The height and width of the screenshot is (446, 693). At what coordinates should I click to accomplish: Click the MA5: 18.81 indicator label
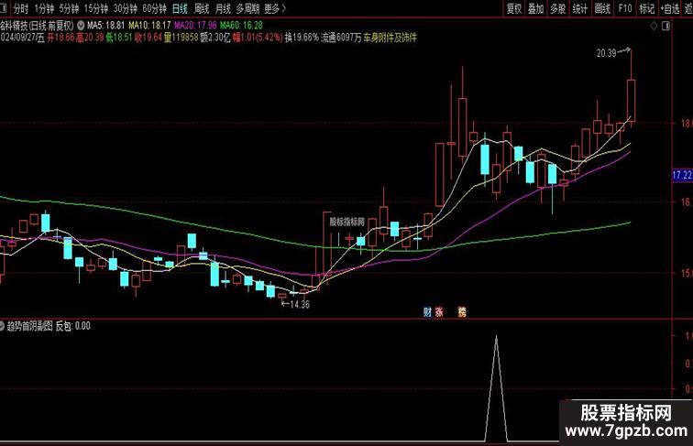[105, 26]
